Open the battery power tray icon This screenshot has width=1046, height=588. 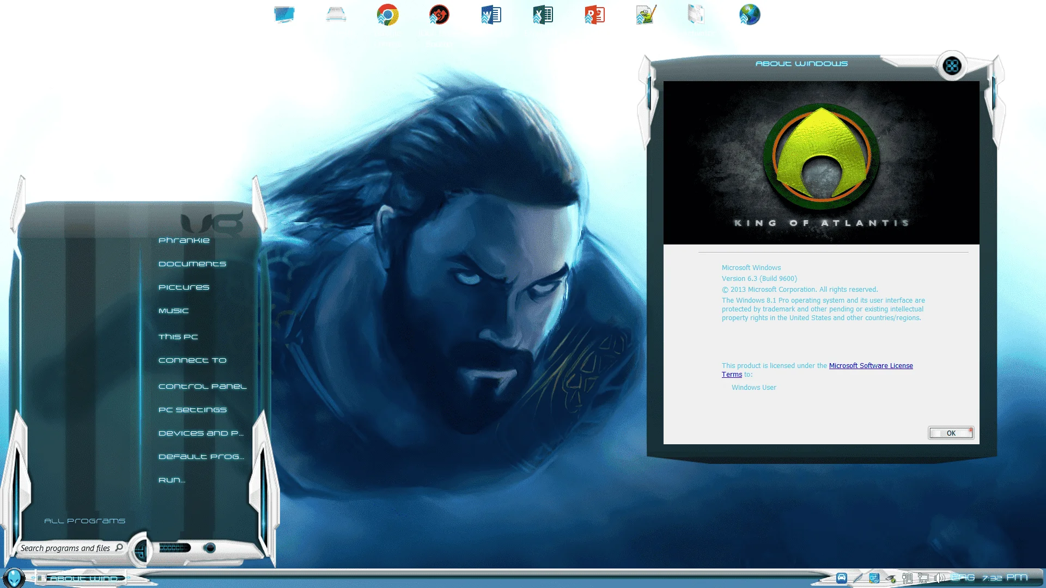click(x=907, y=578)
